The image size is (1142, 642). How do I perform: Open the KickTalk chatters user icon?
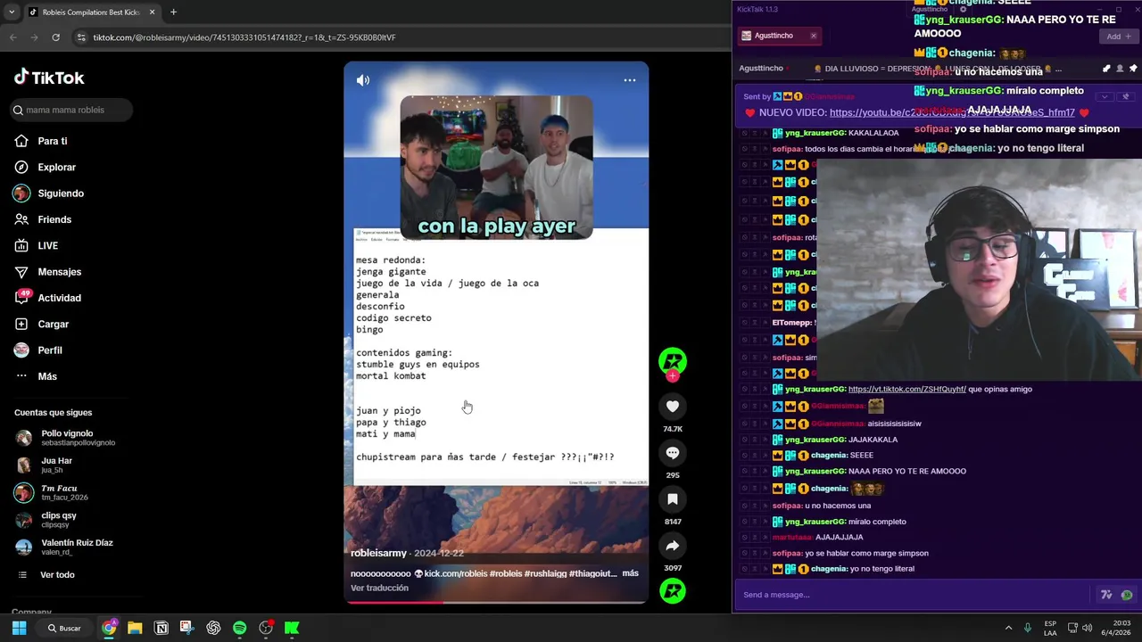tap(1120, 69)
